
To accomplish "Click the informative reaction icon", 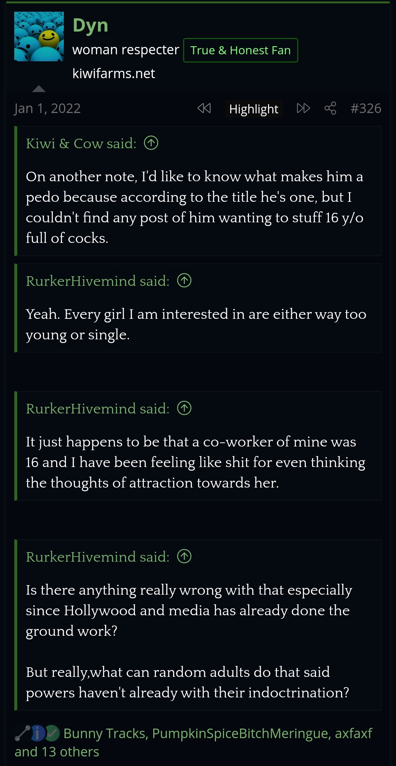I will coord(37,733).
